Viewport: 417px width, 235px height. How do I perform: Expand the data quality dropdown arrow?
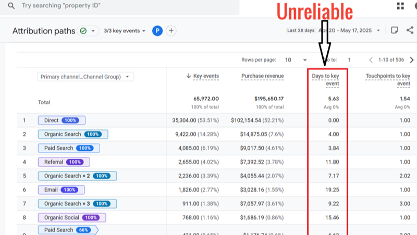point(93,31)
